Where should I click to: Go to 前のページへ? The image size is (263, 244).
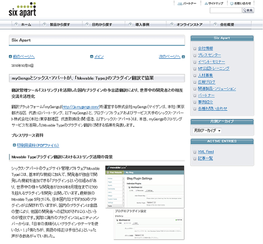pyautogui.click(x=24, y=57)
